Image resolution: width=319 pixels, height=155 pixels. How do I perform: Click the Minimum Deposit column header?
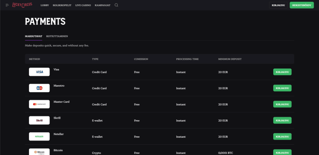(230, 59)
